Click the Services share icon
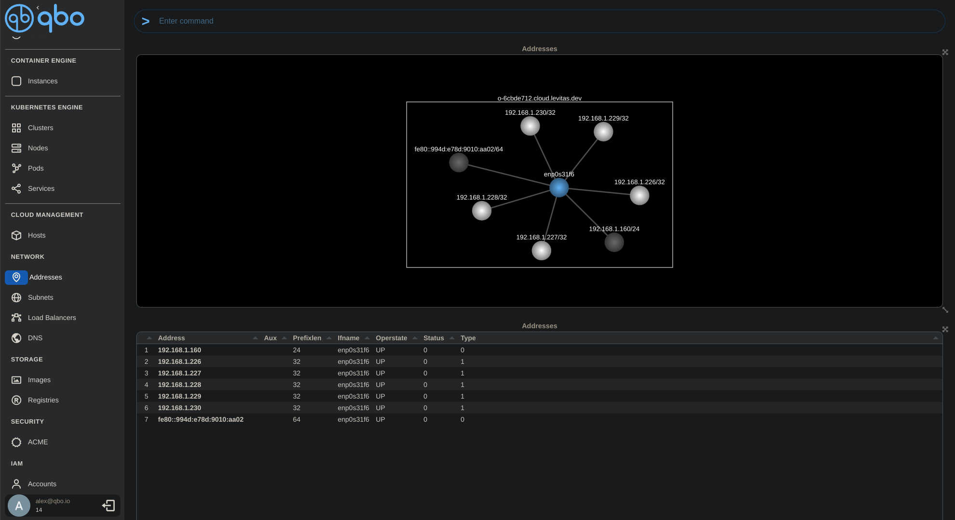Viewport: 955px width, 520px height. coord(16,188)
